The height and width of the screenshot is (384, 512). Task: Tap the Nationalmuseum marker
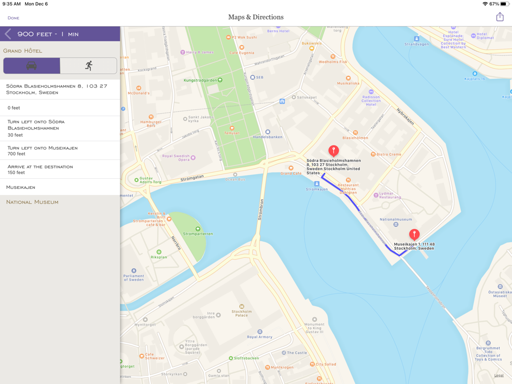pos(396,224)
